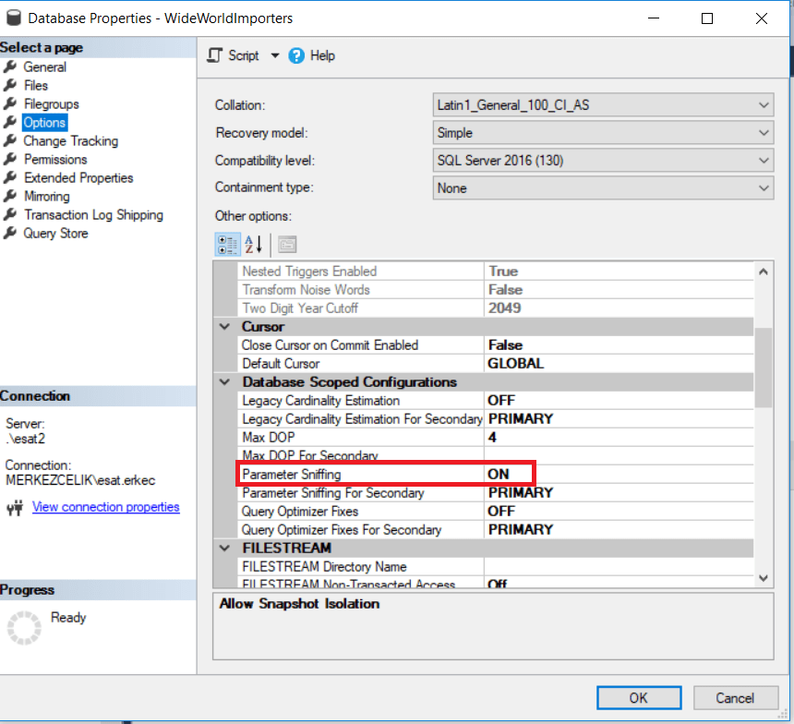Open the Extended Properties page
The width and height of the screenshot is (794, 724).
click(x=78, y=178)
